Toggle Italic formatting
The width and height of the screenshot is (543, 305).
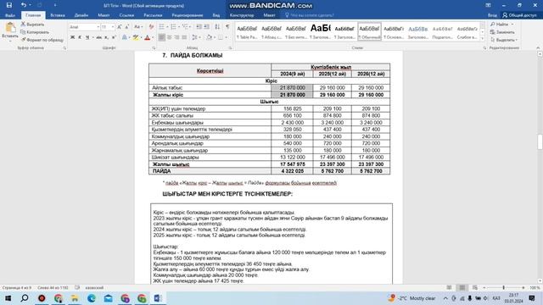[80, 37]
